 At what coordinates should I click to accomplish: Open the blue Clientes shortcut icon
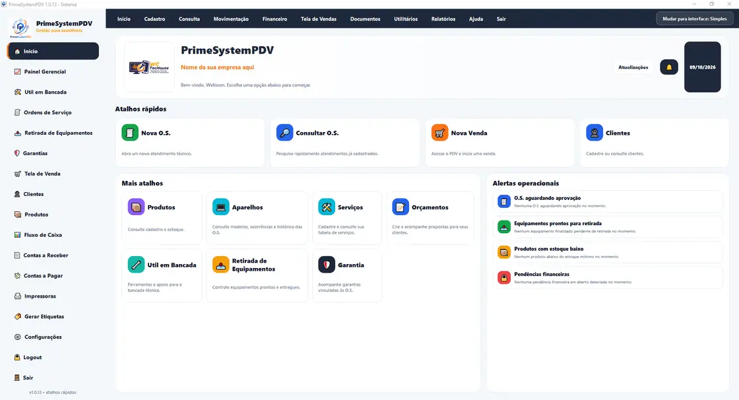(x=594, y=133)
